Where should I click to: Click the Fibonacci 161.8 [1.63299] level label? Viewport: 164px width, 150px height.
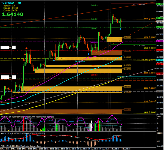(150, 48)
